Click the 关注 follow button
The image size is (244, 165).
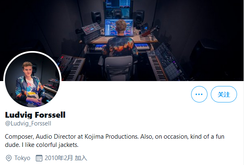coord(224,94)
